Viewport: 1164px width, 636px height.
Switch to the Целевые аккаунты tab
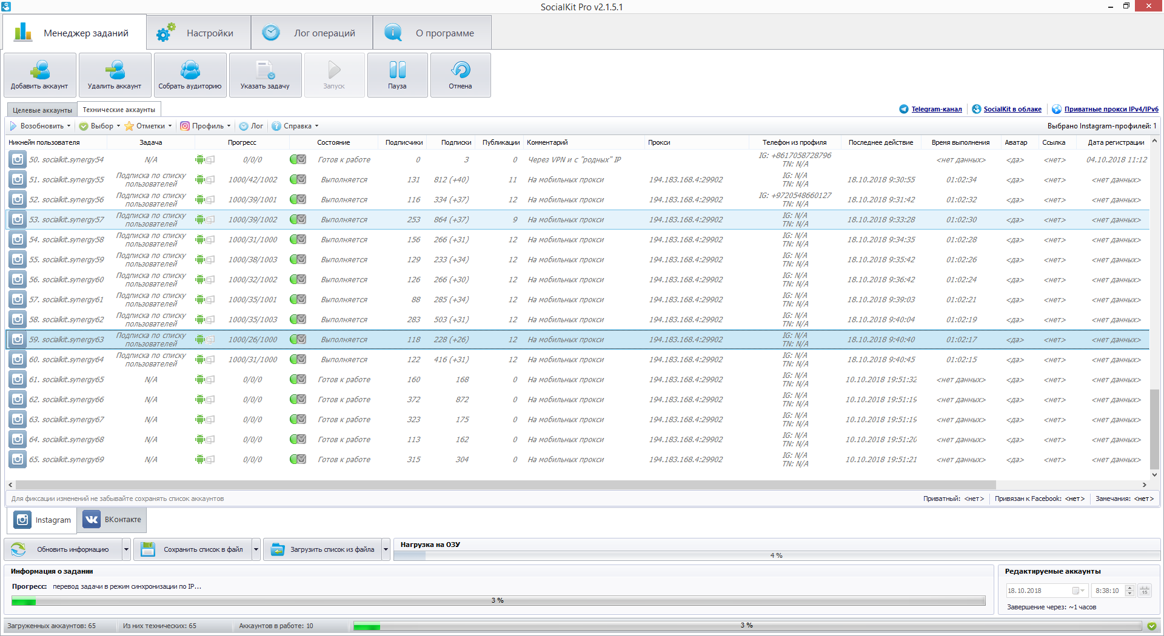click(42, 110)
